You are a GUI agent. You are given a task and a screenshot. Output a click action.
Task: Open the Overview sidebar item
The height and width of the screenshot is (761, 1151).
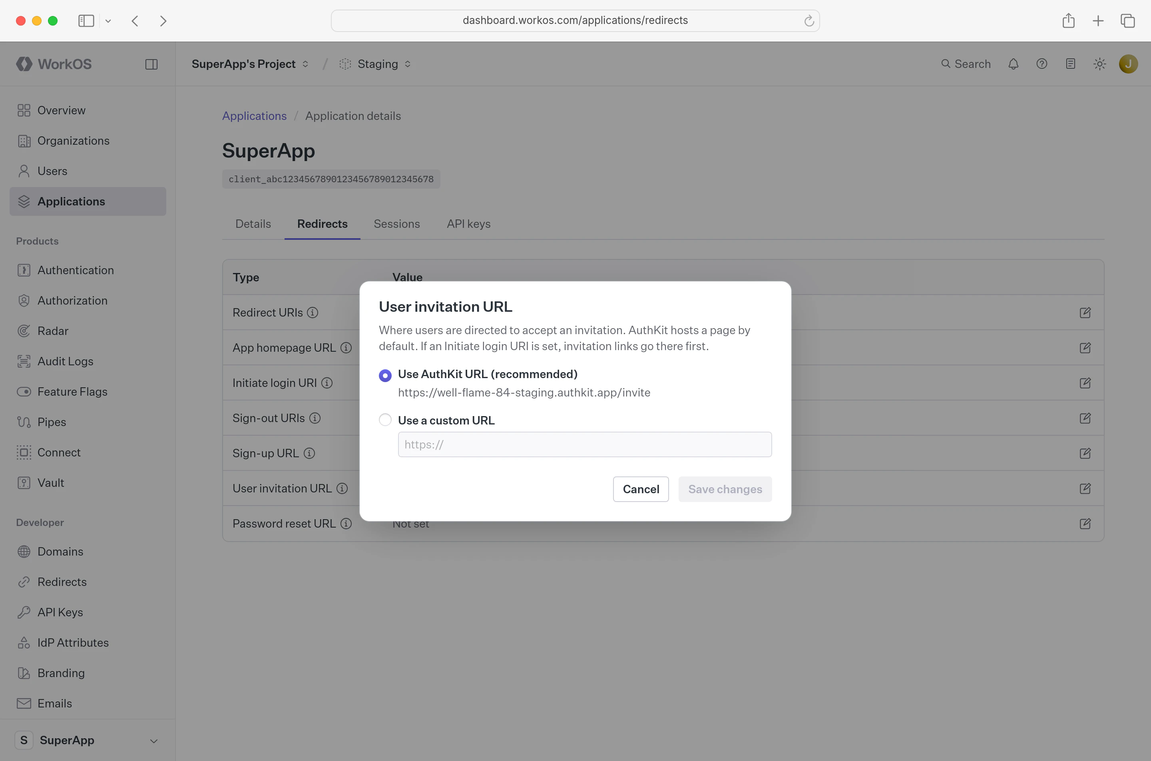click(x=88, y=110)
